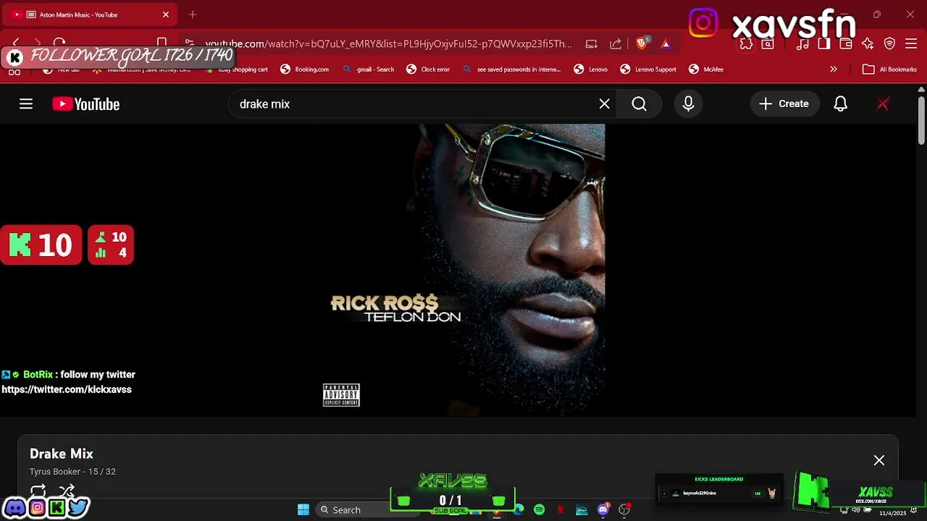This screenshot has height=521, width=927.
Task: Open the YouTube account avatar menu
Action: (x=883, y=104)
